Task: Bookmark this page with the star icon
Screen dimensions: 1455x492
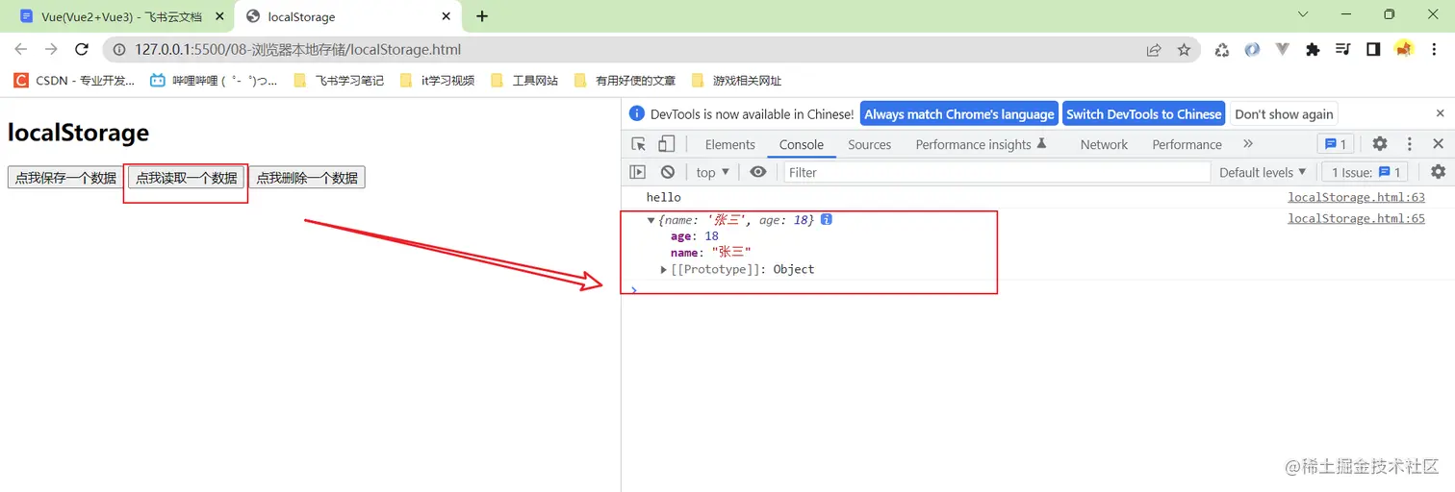Action: tap(1184, 50)
